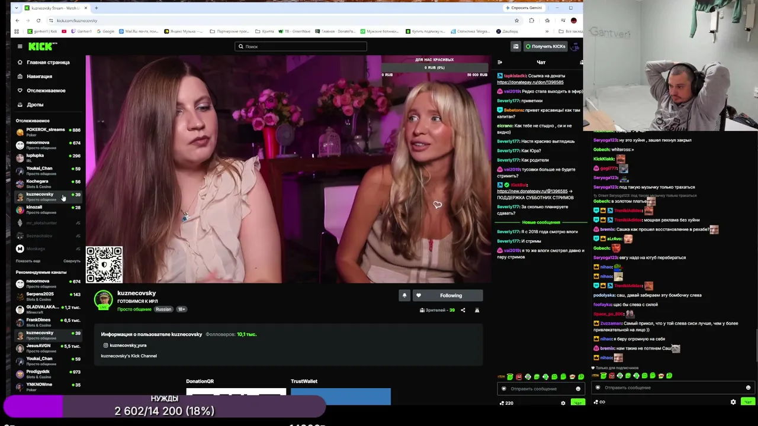Open Prodigyddk in recommended channels
Viewport: 758px width, 426px height.
[48, 374]
